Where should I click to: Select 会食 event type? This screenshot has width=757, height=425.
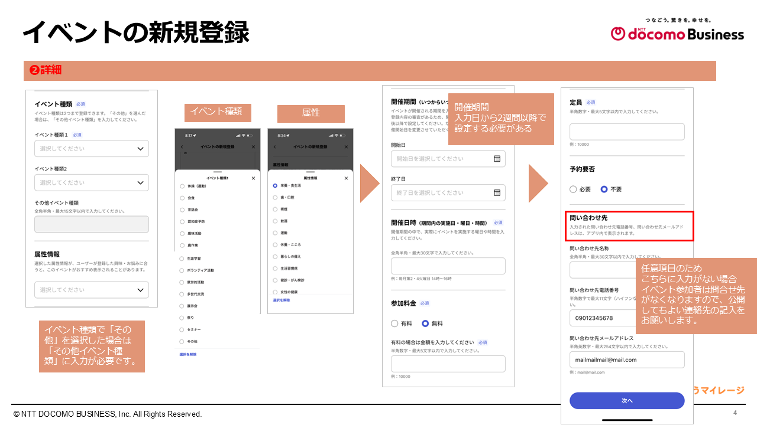(182, 198)
